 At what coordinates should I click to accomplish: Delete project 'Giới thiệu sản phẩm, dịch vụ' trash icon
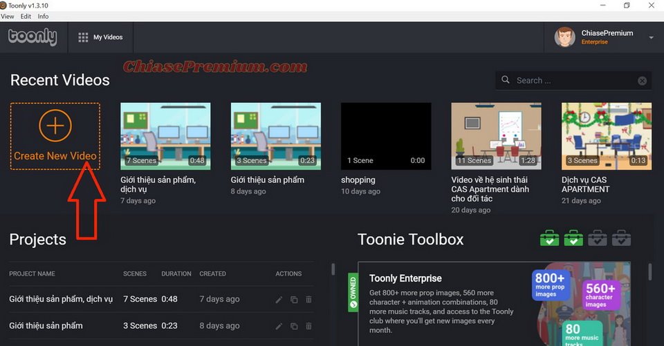(x=308, y=300)
